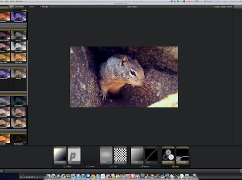
Task: Toggle the Contrast tool's green enable light
Action: point(142,147)
